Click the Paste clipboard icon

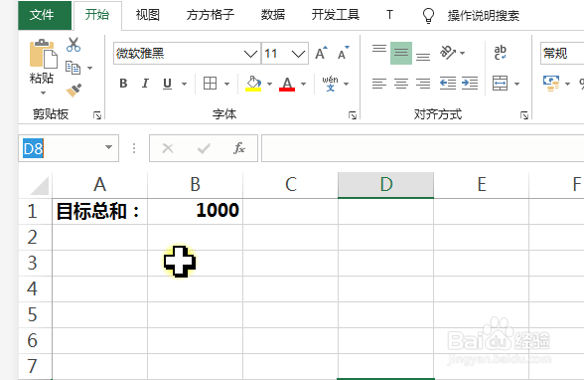click(44, 54)
